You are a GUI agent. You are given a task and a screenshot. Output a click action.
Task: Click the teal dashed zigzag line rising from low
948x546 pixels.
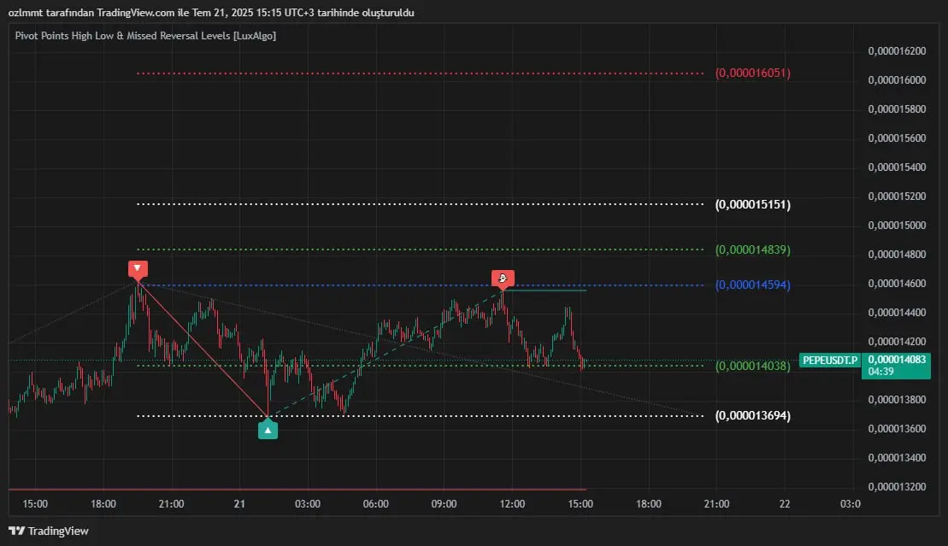[386, 355]
